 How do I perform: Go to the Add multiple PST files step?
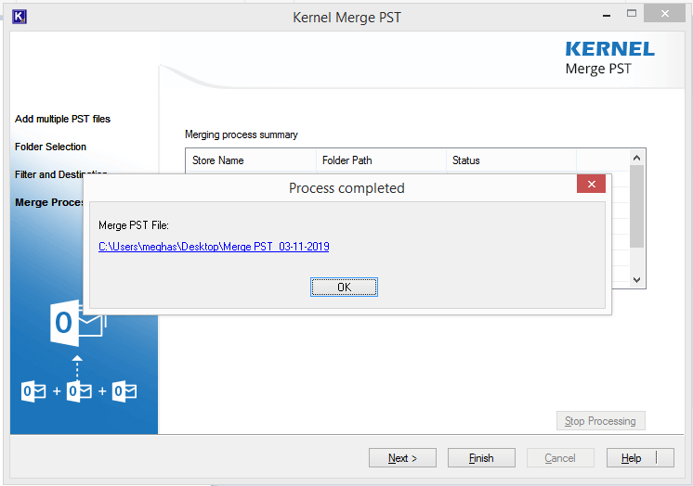(62, 119)
